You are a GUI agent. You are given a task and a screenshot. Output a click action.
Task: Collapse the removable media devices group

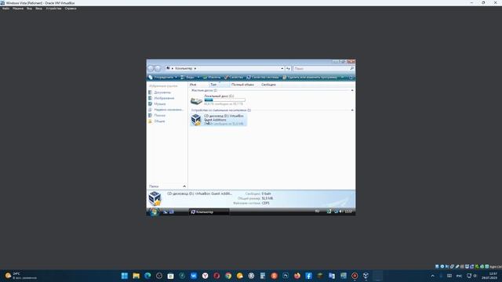click(352, 110)
